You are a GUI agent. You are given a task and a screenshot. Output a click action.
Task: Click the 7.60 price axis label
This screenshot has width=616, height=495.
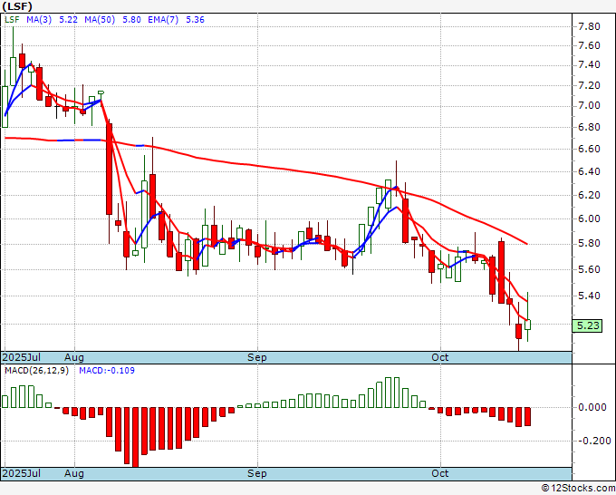click(589, 45)
